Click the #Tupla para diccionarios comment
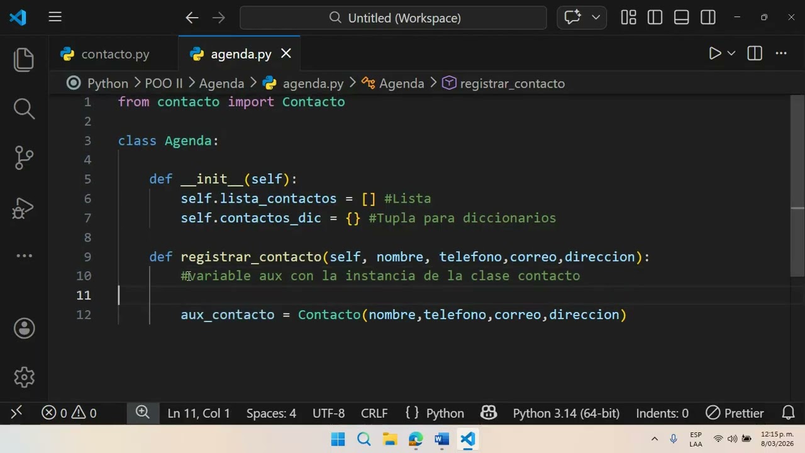Screen dimensions: 805x453 (x=462, y=218)
